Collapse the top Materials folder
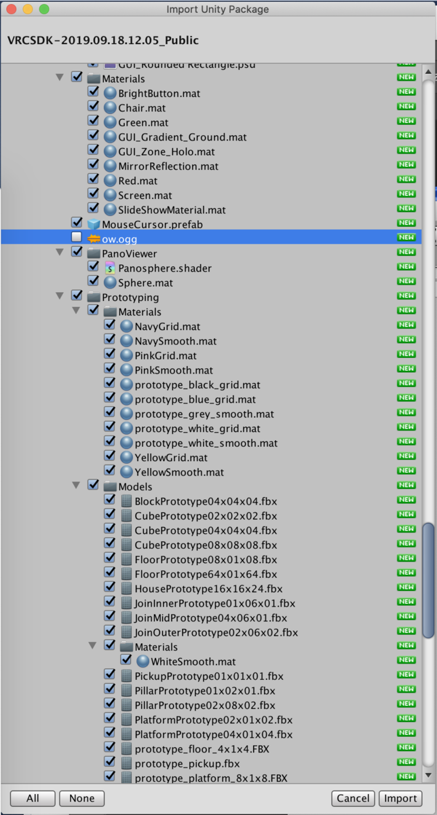The image size is (437, 815). [x=60, y=78]
